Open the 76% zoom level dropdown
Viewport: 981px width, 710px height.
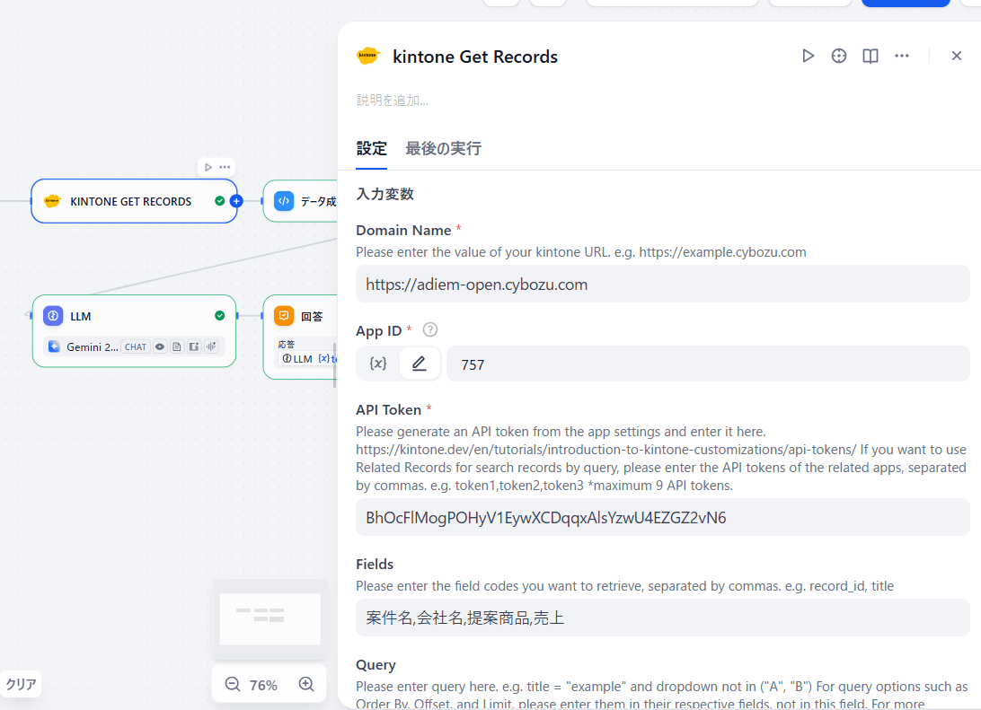263,685
